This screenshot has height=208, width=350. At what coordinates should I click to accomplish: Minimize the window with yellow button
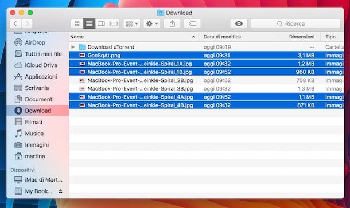tap(21, 13)
